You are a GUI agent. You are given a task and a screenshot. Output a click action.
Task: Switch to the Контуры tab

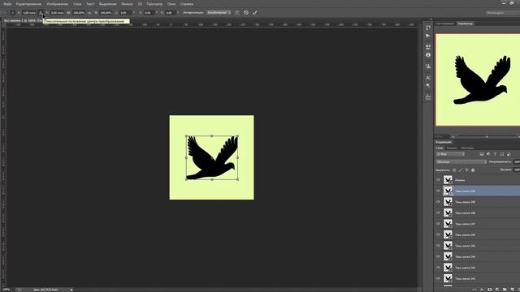pos(467,148)
